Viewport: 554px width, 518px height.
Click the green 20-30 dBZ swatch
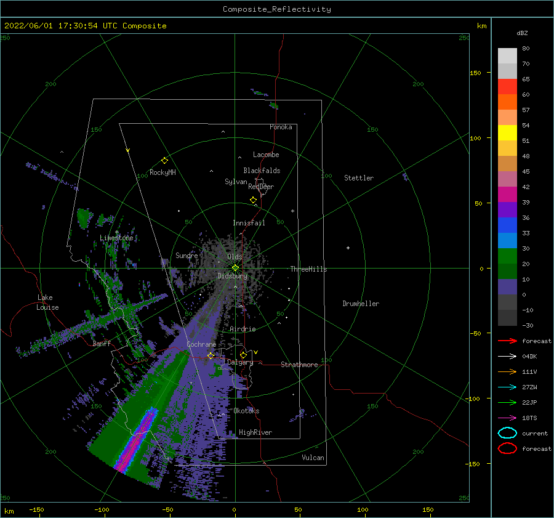point(507,256)
